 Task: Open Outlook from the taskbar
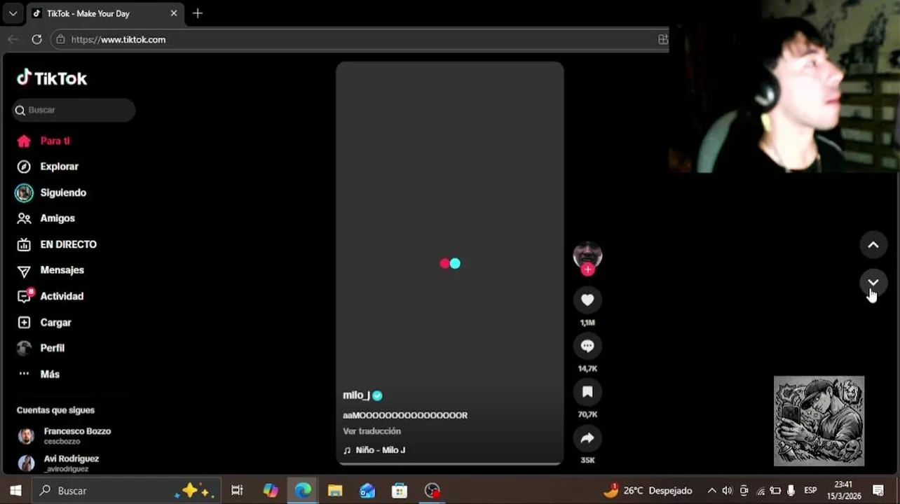click(367, 491)
